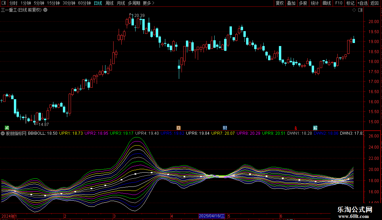Open the 减 event marker

tap(7, 128)
